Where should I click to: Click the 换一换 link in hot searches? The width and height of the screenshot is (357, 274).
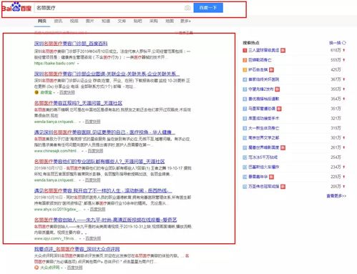(x=335, y=43)
